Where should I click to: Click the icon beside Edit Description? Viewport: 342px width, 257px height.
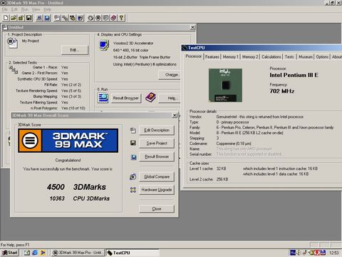(x=133, y=130)
